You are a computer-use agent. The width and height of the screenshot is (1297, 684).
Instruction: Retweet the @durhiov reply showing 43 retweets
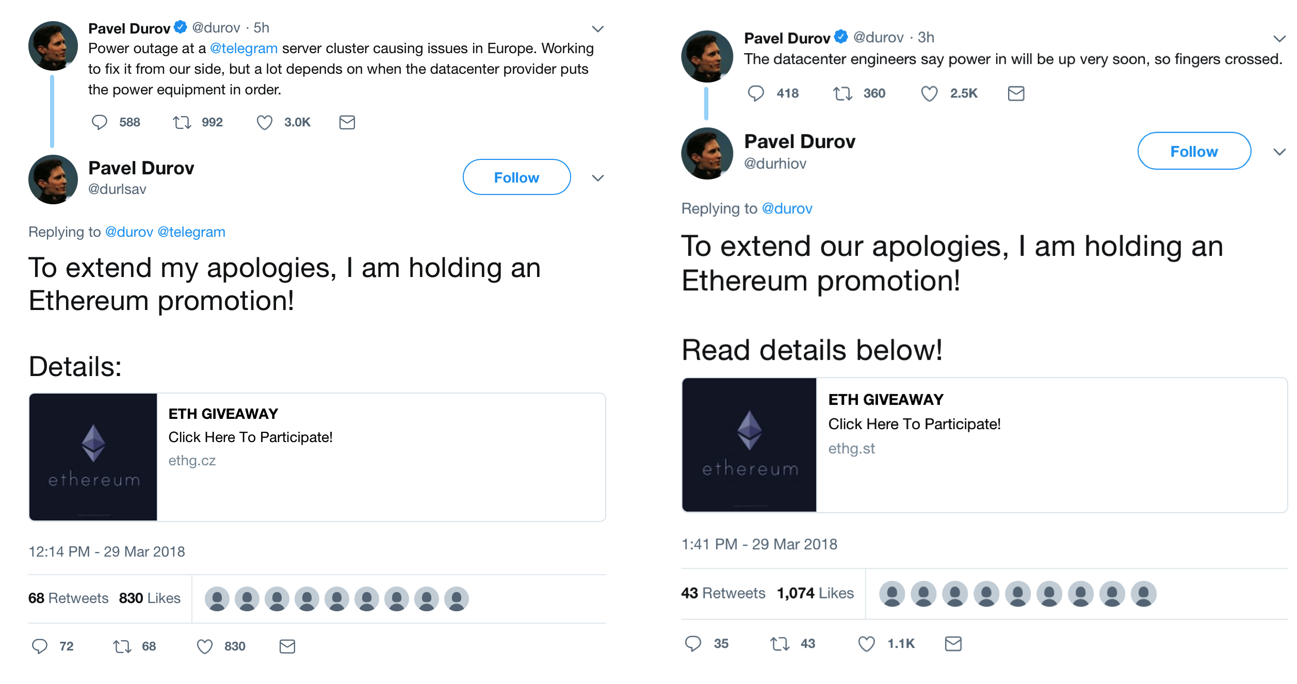[x=780, y=644]
